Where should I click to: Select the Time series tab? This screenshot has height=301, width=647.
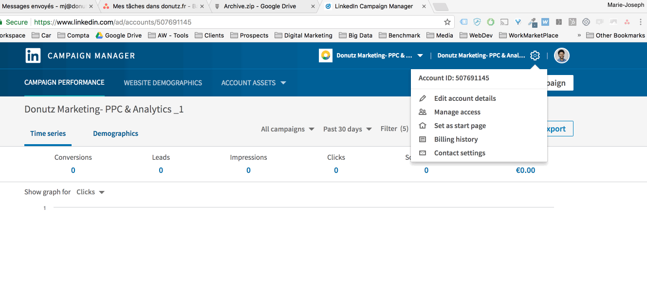tap(48, 133)
